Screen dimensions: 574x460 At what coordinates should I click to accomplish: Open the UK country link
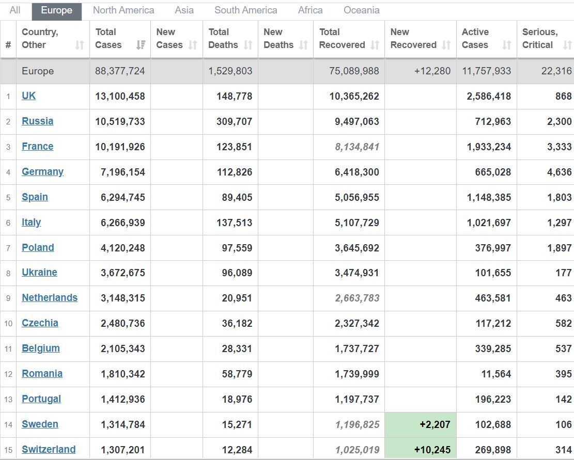tap(29, 96)
